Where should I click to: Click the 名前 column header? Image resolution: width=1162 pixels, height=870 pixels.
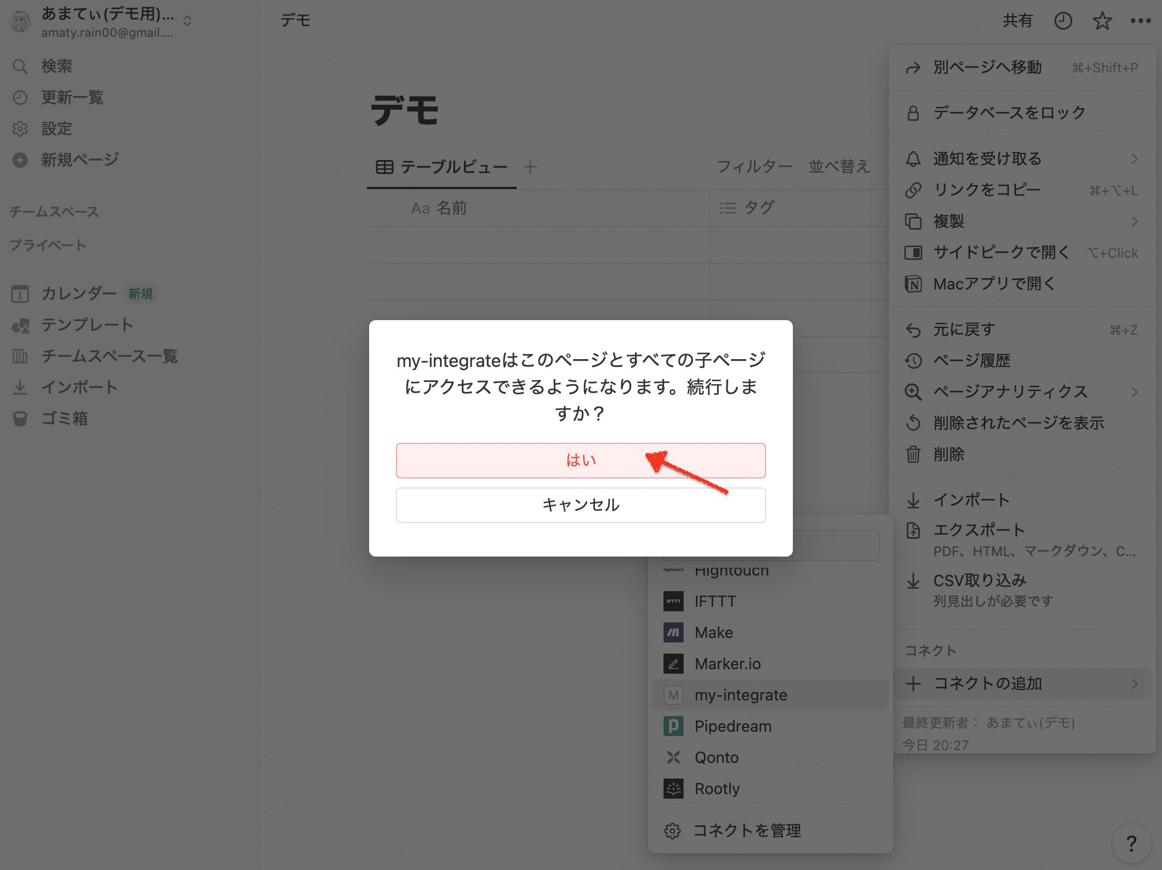pos(538,208)
